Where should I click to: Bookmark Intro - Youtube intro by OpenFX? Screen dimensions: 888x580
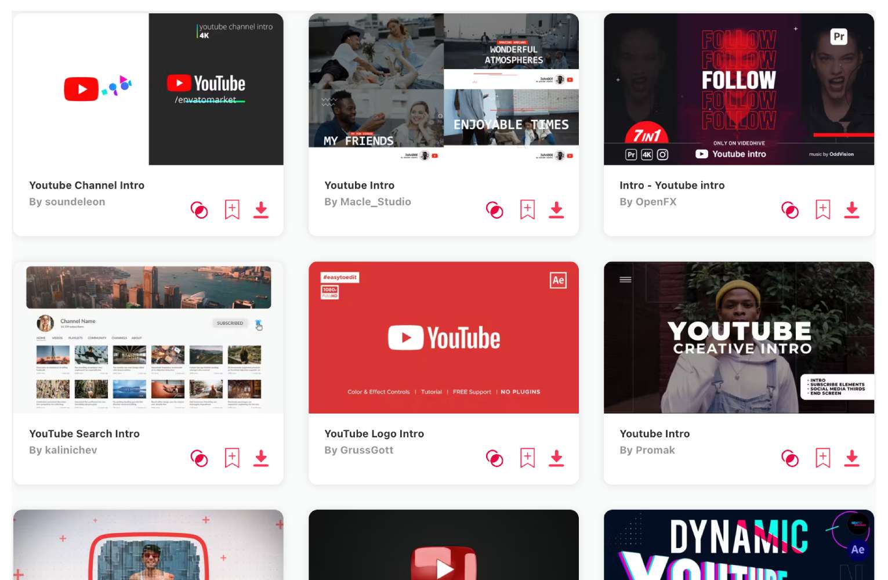tap(822, 209)
